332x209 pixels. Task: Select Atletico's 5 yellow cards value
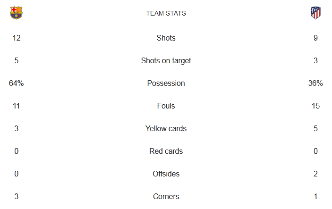[x=315, y=128]
